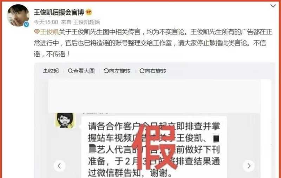281x178 pixels.
Task: Click the blank white area above chat message
Action: [x=154, y=96]
